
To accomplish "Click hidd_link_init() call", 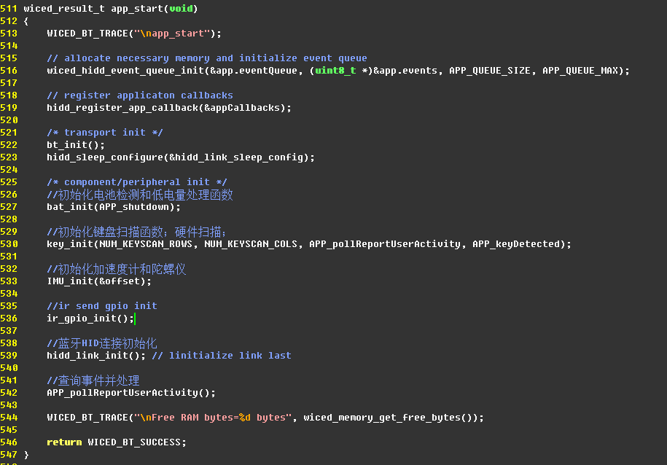I will [96, 356].
